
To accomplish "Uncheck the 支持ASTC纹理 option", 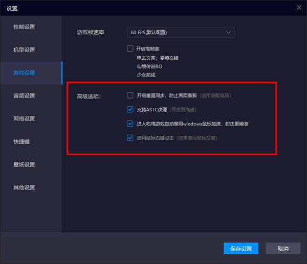I will pos(130,109).
